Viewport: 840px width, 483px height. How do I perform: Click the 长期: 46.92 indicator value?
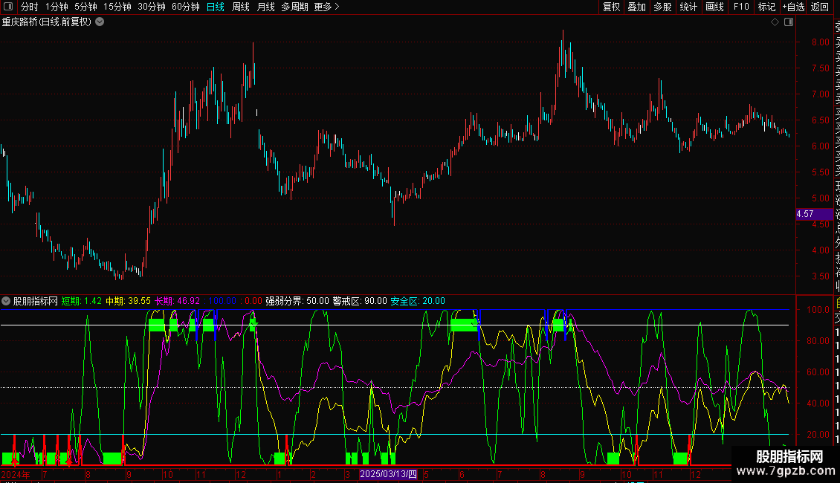pyautogui.click(x=178, y=301)
